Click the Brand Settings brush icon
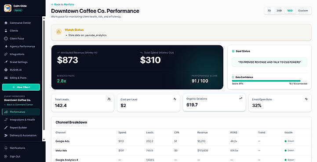The image size is (317, 162). tap(6, 62)
